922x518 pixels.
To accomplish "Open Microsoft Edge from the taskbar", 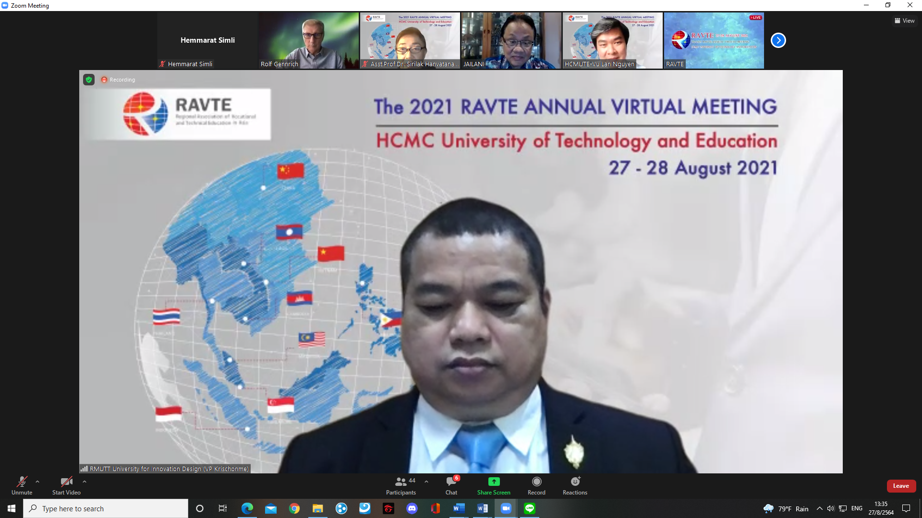I will click(x=247, y=508).
